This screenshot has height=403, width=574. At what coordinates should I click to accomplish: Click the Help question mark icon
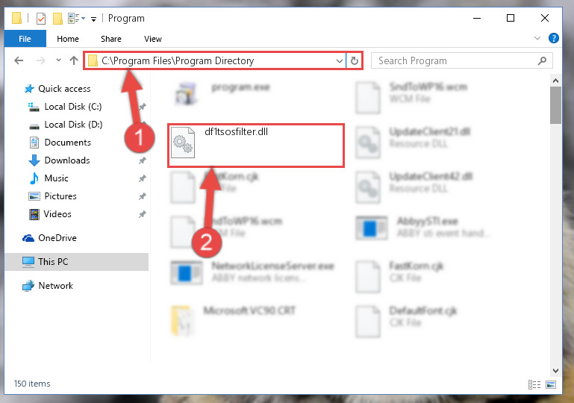click(x=554, y=38)
